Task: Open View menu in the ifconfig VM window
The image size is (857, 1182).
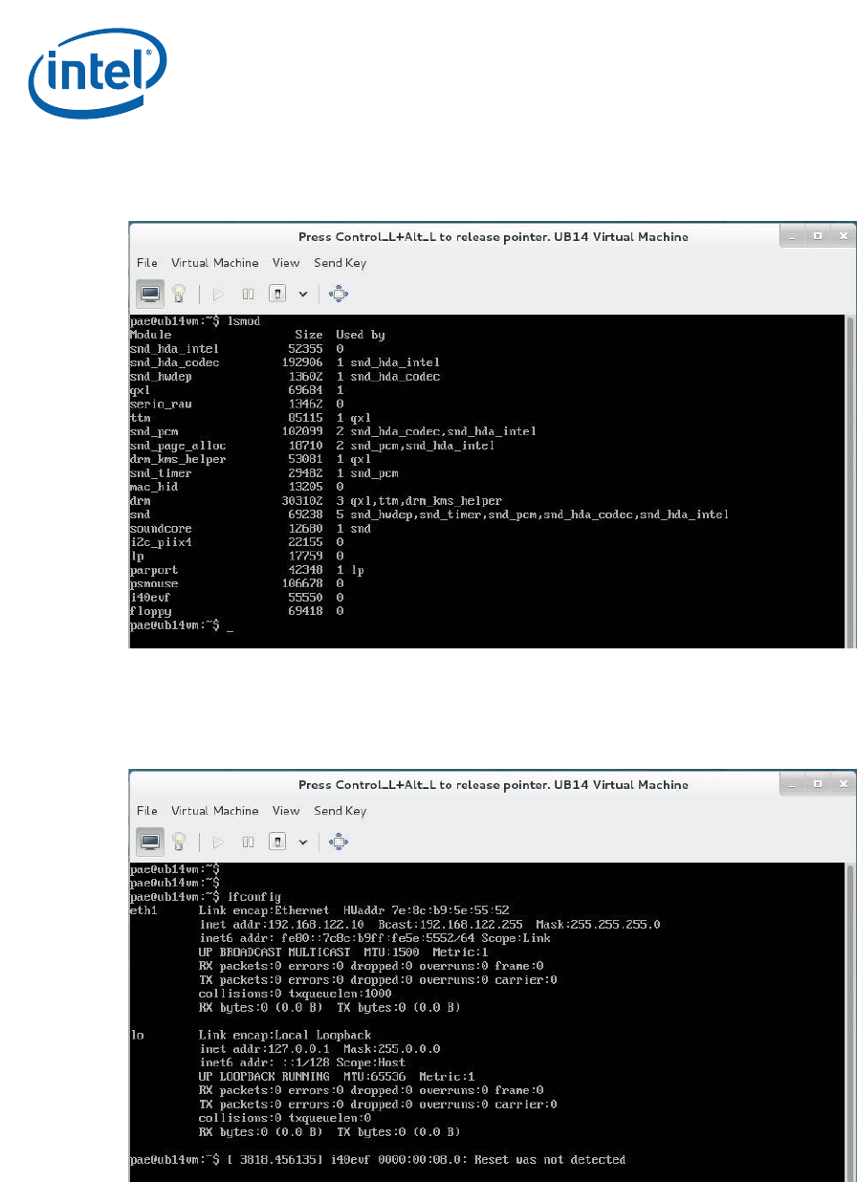Action: (x=286, y=811)
